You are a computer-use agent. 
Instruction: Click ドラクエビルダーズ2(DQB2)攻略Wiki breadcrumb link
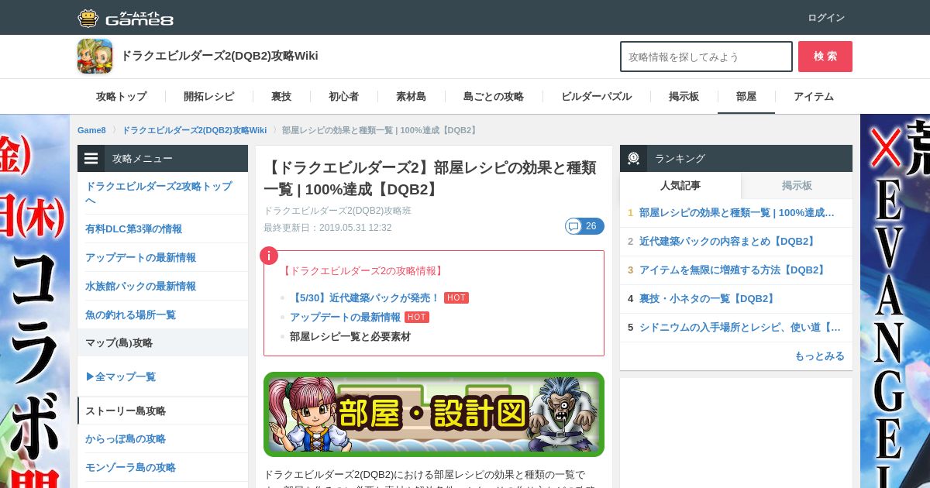194,130
